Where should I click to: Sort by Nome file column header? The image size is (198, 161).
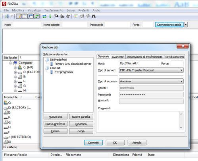pyautogui.click(x=11, y=97)
